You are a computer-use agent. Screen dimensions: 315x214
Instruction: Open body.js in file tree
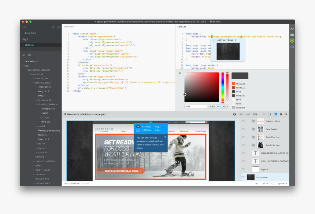(42, 96)
